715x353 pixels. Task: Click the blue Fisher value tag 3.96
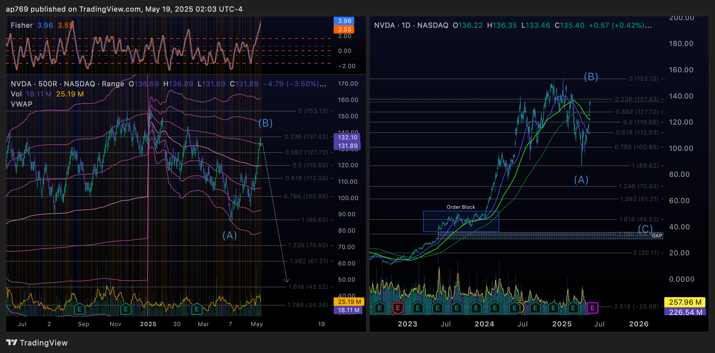(x=344, y=21)
